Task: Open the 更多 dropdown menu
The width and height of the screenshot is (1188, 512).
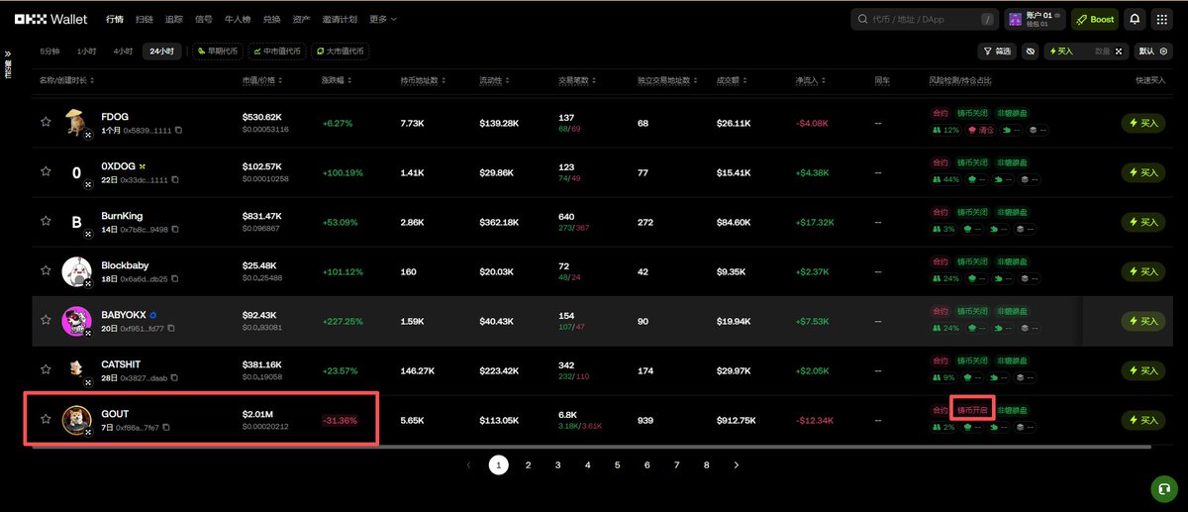Action: pyautogui.click(x=383, y=19)
